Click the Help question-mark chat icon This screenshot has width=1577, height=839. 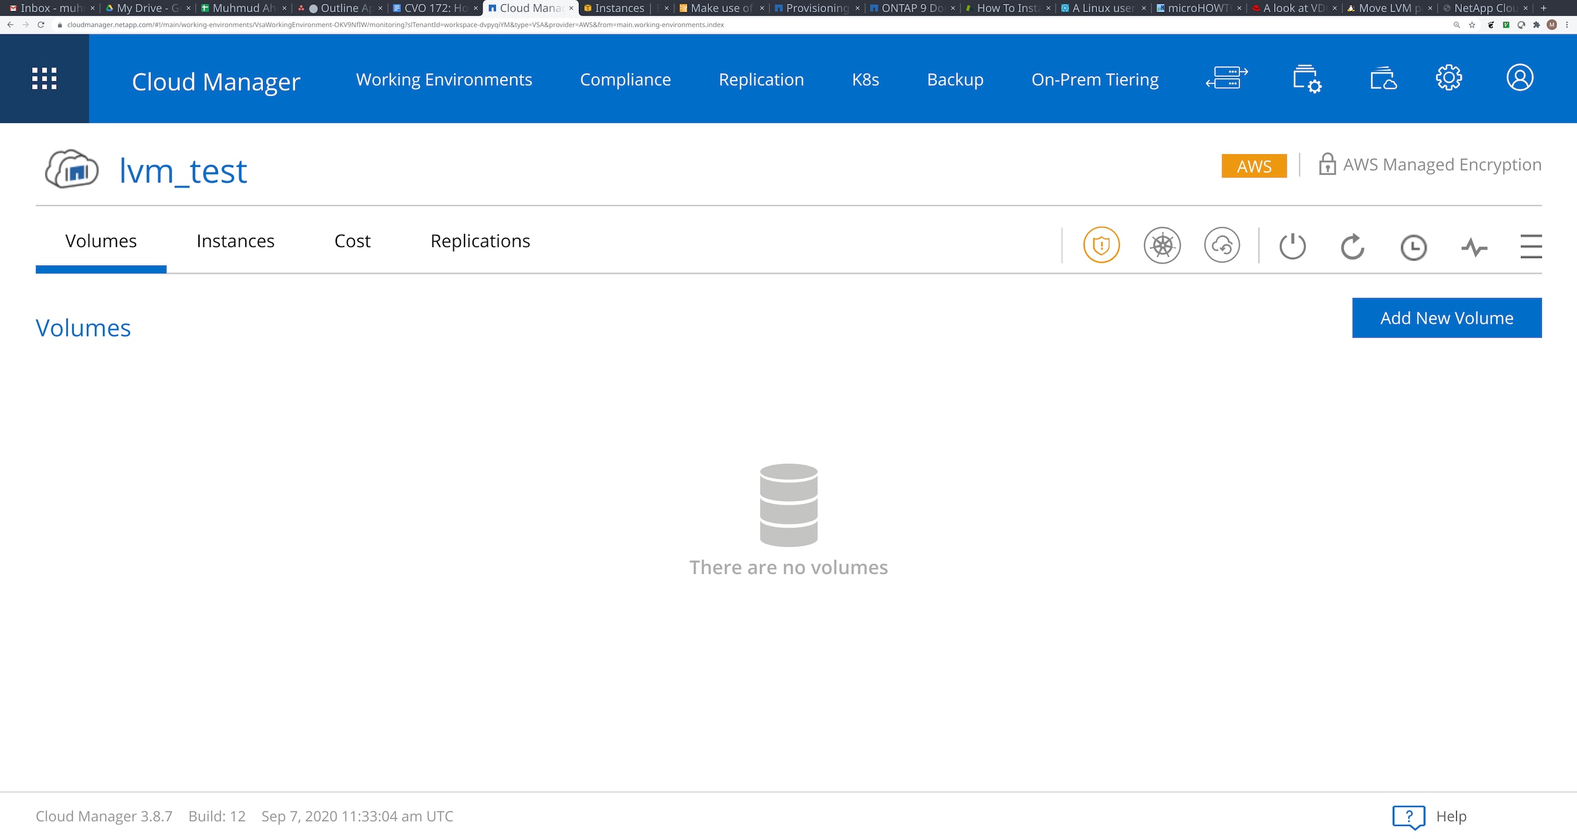click(x=1409, y=817)
